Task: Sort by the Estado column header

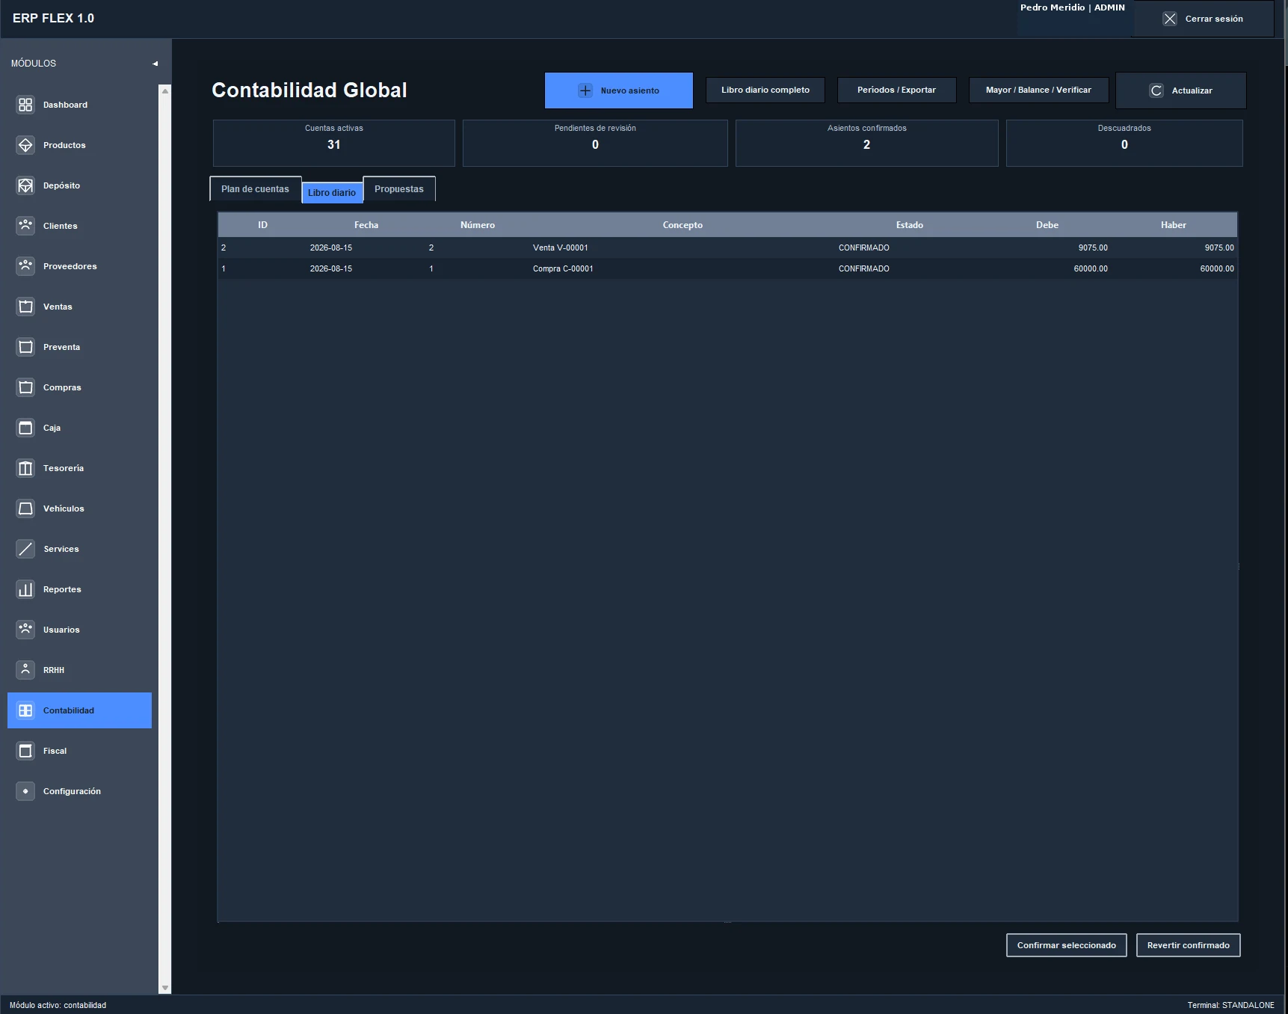Action: coord(910,225)
